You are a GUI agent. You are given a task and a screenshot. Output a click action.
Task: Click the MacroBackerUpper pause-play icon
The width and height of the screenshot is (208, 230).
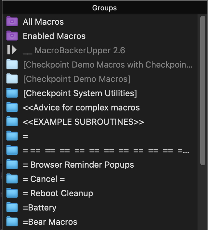(12, 50)
